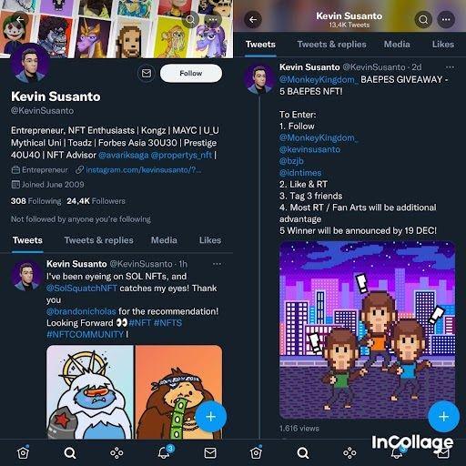
Task: Open notifications bell in left bottom bar
Action: pyautogui.click(x=164, y=453)
